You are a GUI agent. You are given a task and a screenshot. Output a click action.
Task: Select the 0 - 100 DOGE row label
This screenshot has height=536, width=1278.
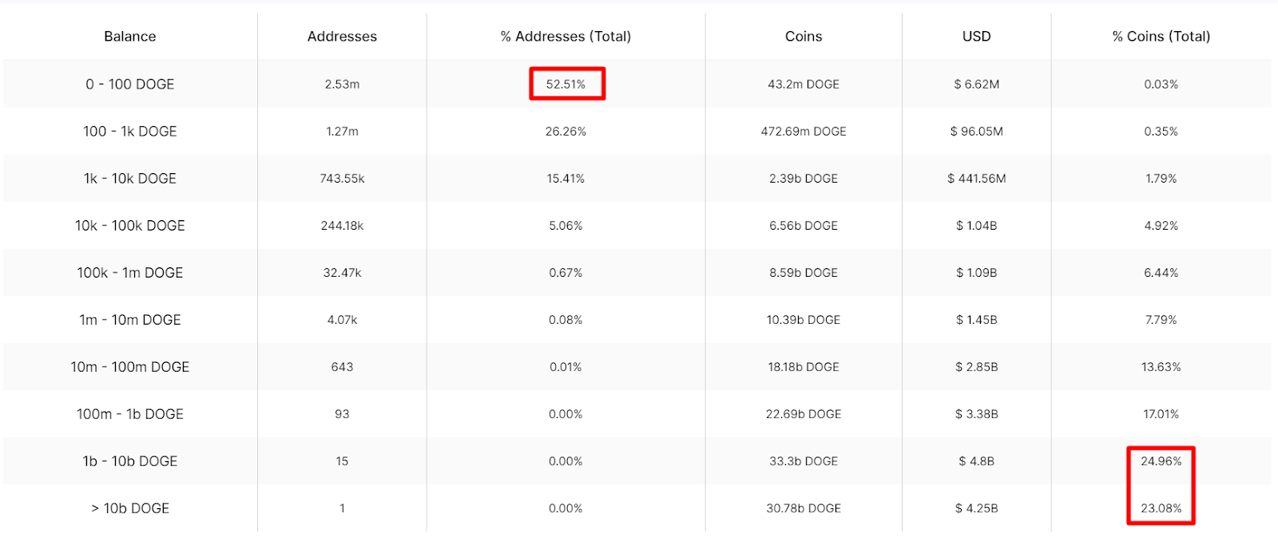(x=129, y=84)
